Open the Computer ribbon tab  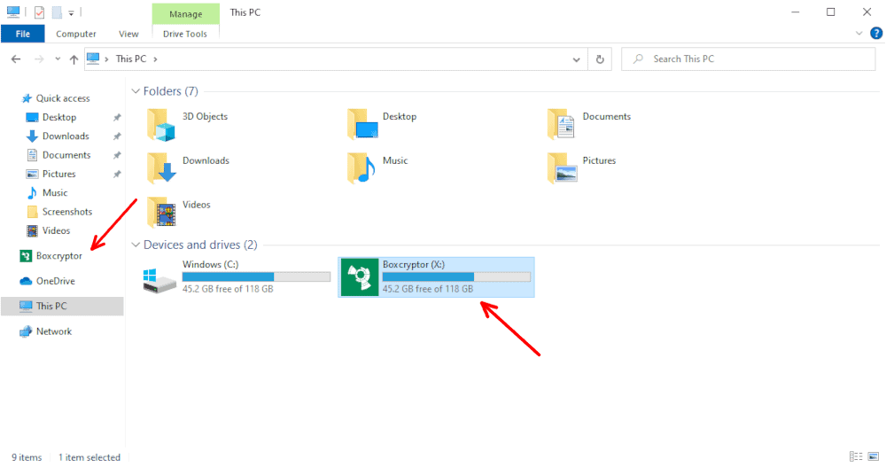(x=75, y=34)
